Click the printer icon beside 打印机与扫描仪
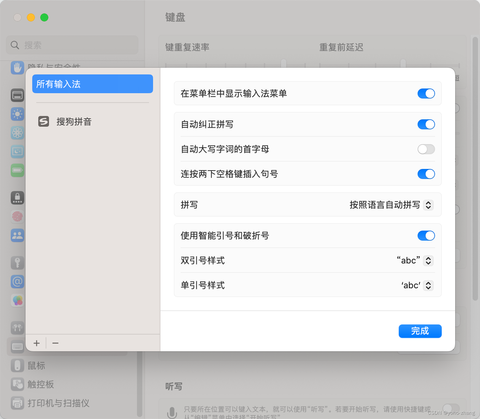This screenshot has height=419, width=480. [17, 403]
